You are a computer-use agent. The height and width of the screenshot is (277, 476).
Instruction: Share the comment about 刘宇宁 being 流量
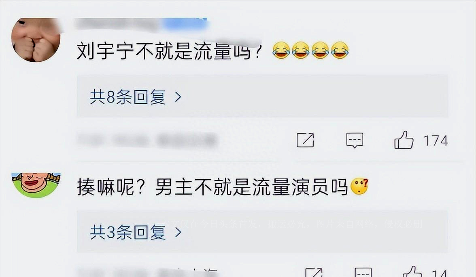click(x=305, y=140)
